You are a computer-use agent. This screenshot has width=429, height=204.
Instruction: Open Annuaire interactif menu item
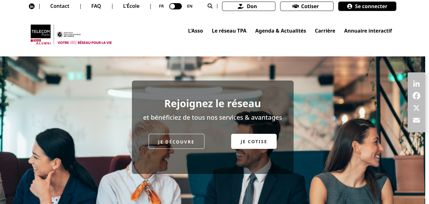368,31
